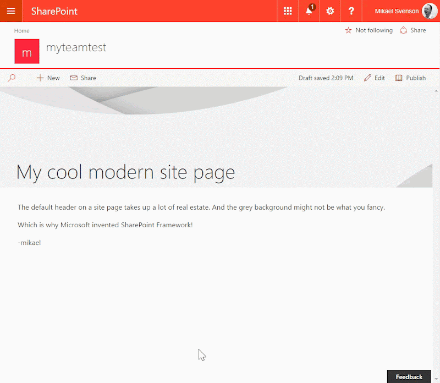Open the myteamtest site title
Screen dimensions: 440x383
coord(76,47)
